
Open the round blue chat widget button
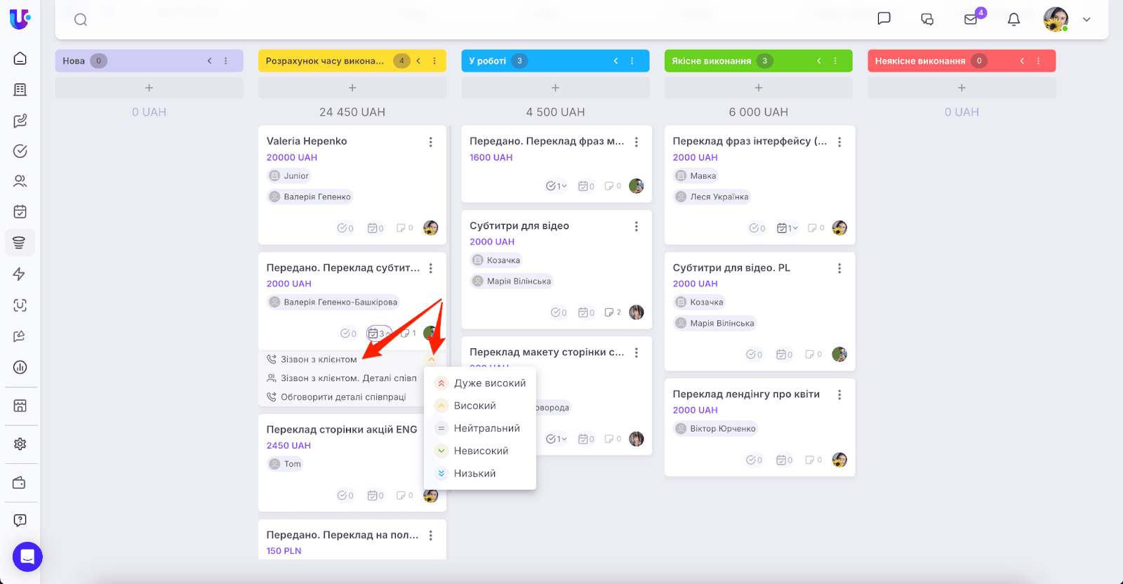[27, 557]
